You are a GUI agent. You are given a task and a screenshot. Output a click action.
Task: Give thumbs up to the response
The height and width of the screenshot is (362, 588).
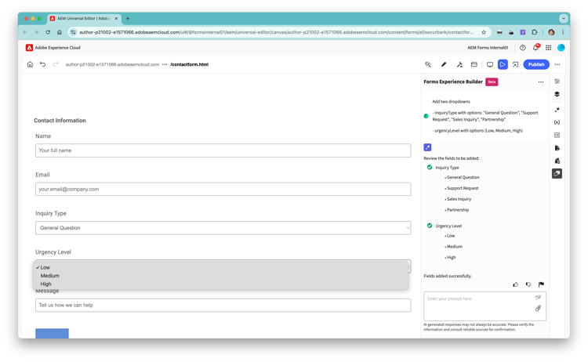(516, 284)
